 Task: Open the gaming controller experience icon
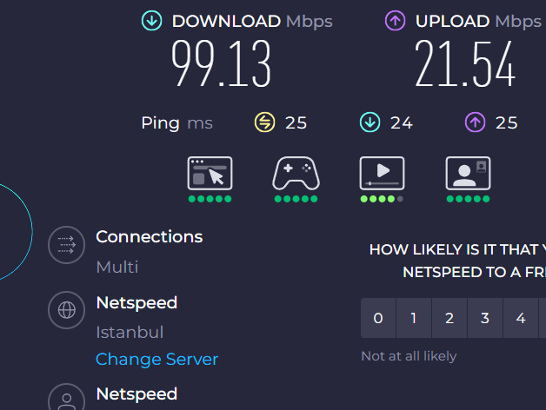click(296, 174)
